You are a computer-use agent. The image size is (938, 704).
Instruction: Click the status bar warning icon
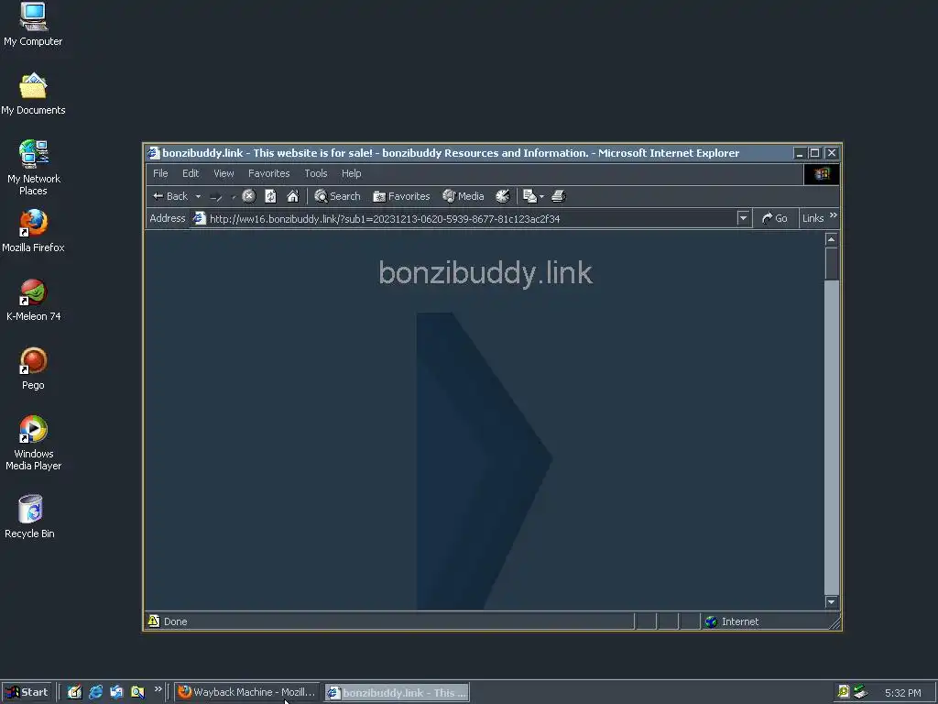(x=154, y=621)
